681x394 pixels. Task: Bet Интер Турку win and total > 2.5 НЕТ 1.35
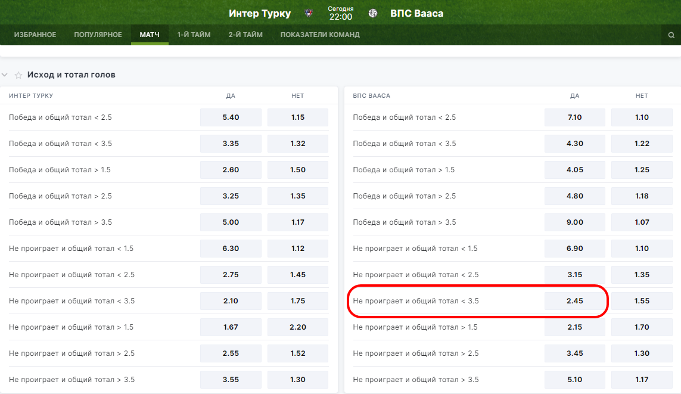pyautogui.click(x=298, y=196)
